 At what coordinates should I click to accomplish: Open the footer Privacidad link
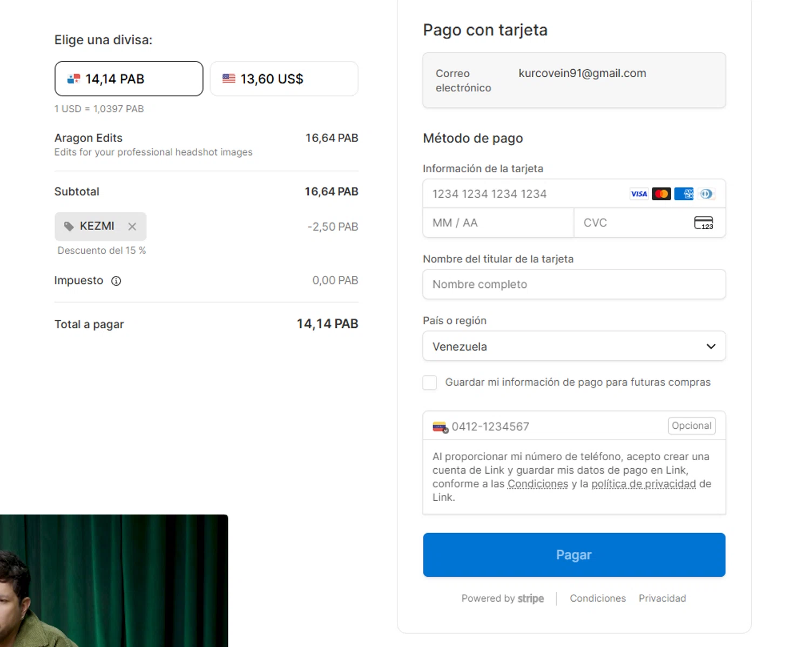662,598
